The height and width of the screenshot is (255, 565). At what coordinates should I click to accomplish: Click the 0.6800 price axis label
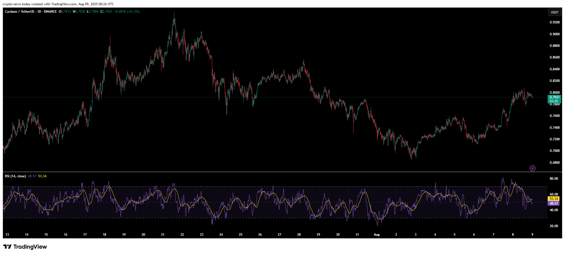pos(555,163)
